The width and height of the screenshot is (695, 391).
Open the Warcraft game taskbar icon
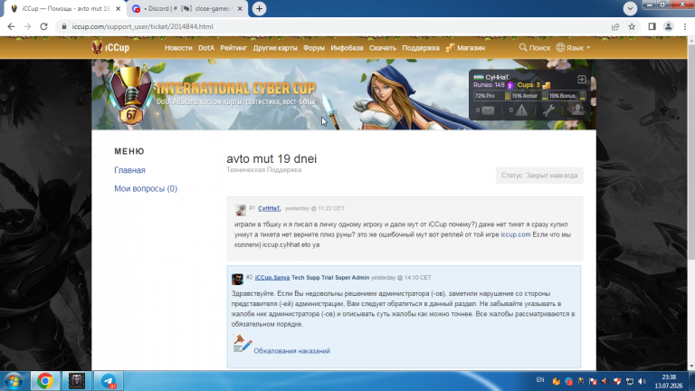tap(77, 381)
